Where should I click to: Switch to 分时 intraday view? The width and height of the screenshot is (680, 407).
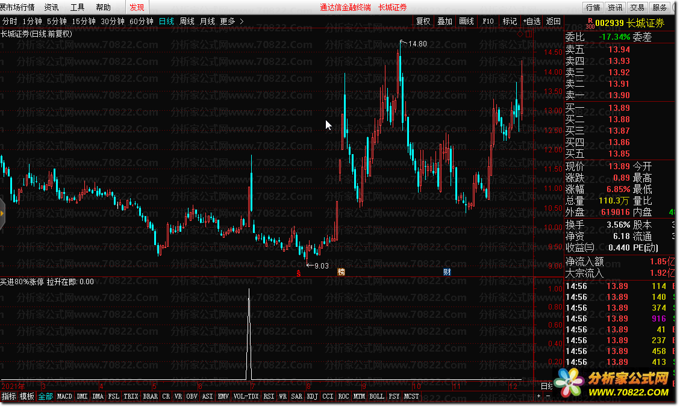[10, 21]
